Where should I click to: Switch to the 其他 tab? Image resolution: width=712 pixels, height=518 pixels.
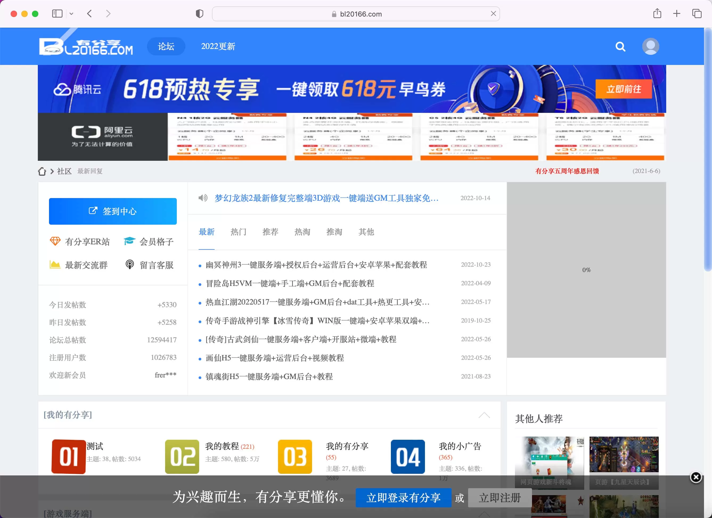[x=366, y=232]
